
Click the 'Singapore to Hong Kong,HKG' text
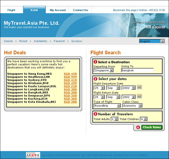30,74
